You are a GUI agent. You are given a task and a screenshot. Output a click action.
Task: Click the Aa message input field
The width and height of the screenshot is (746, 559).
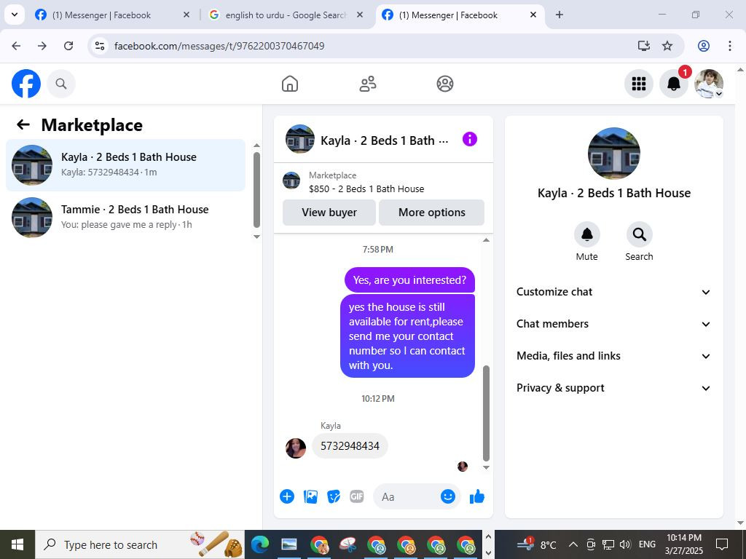tap(409, 496)
